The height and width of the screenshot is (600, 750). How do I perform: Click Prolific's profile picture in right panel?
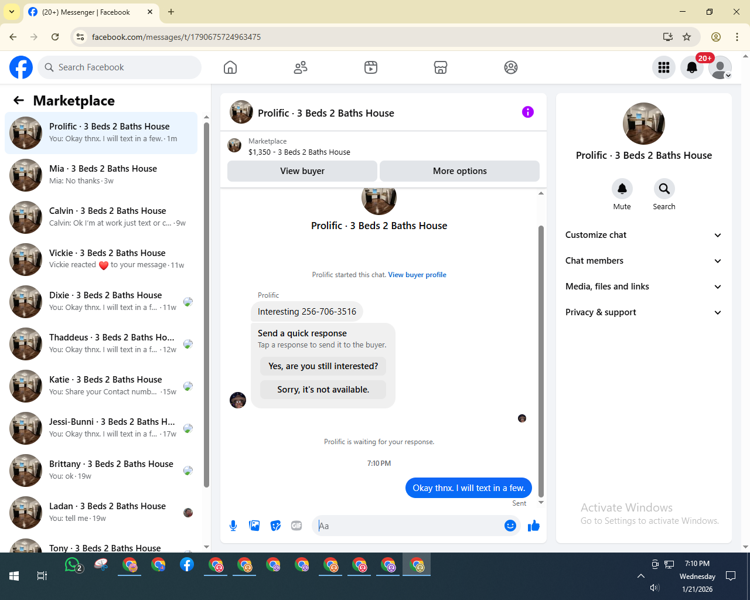(644, 124)
